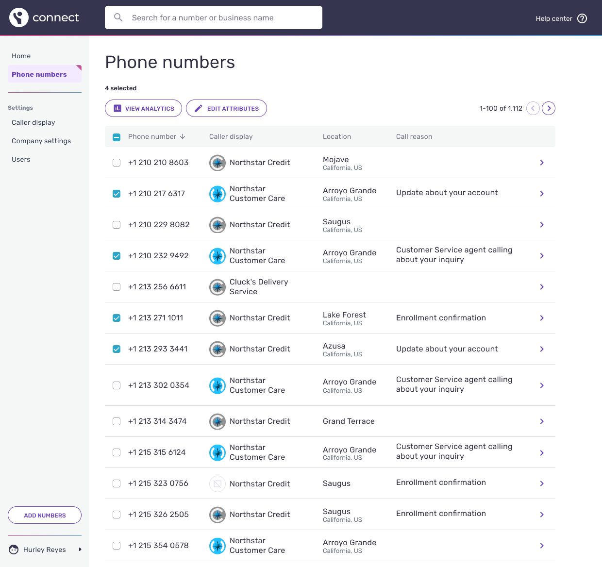Switch to the Phone numbers section
The width and height of the screenshot is (602, 567).
click(x=39, y=74)
